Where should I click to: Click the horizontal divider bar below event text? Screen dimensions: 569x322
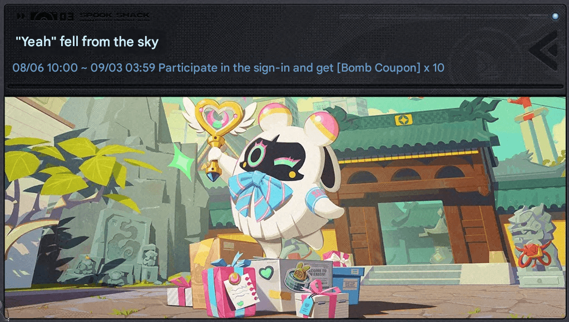tap(285, 87)
